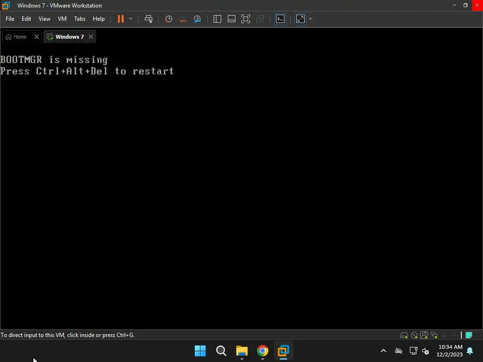
Task: Click the green message log note icon
Action: coord(469,335)
